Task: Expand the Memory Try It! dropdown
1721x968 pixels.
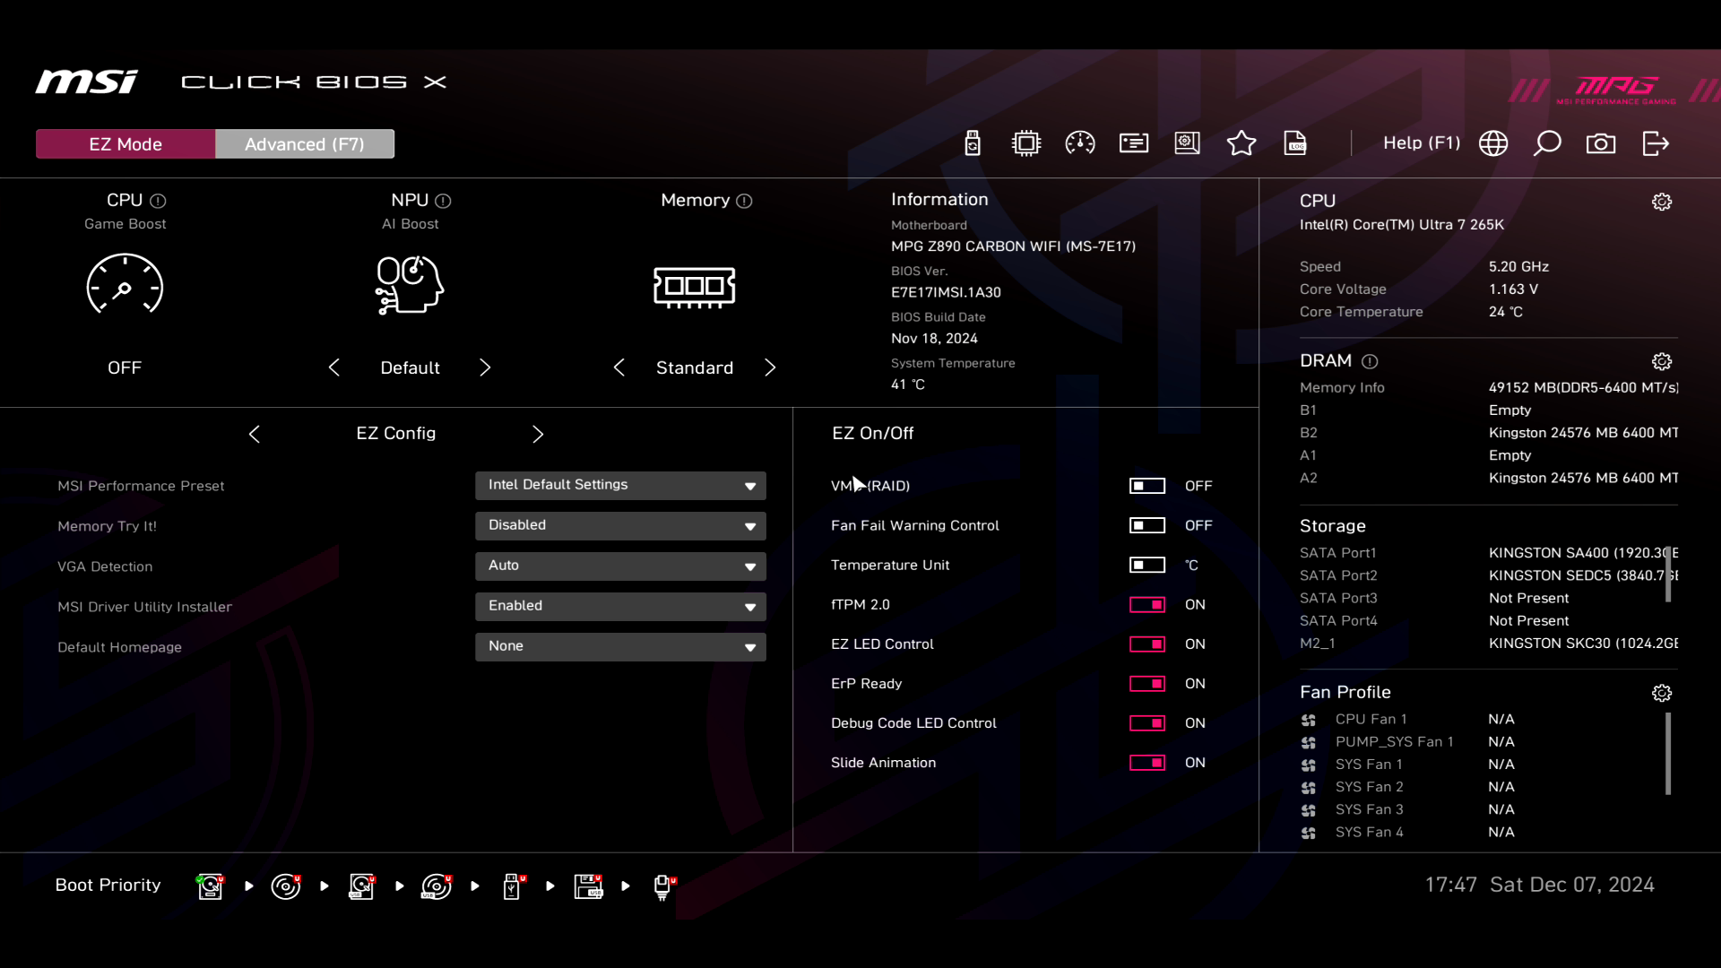Action: click(x=620, y=526)
